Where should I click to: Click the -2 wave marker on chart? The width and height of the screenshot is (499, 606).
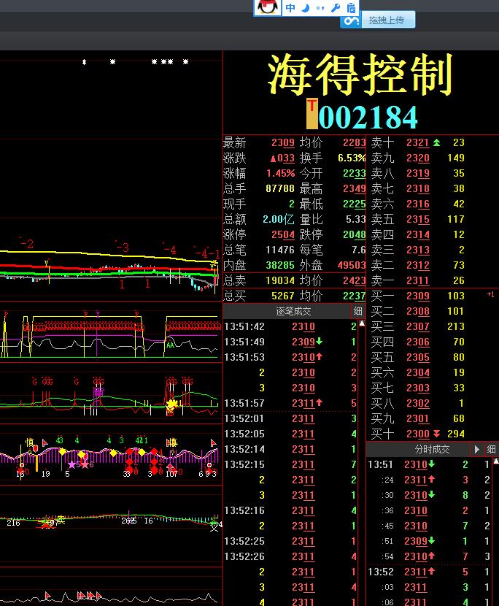tap(27, 244)
